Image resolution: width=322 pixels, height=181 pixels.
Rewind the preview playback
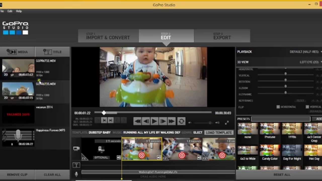pos(137,121)
